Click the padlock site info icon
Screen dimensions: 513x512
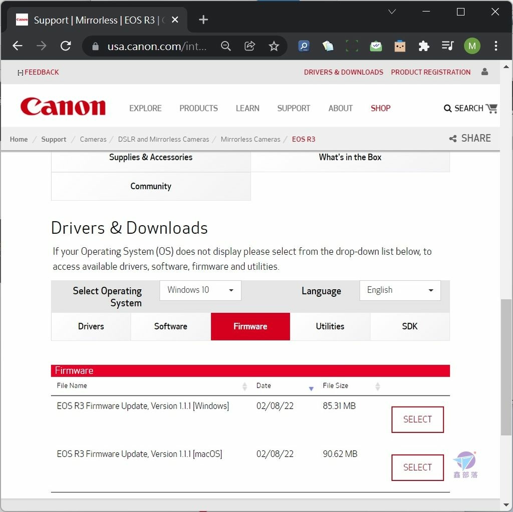click(x=95, y=46)
